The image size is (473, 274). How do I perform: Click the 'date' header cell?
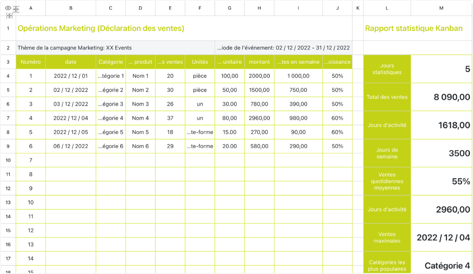coord(71,62)
